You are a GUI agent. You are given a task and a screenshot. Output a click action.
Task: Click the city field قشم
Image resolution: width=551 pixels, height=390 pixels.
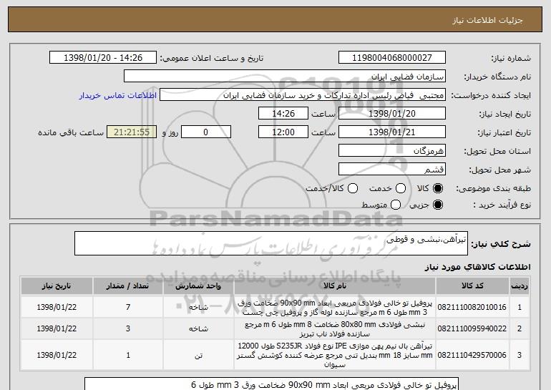point(392,170)
